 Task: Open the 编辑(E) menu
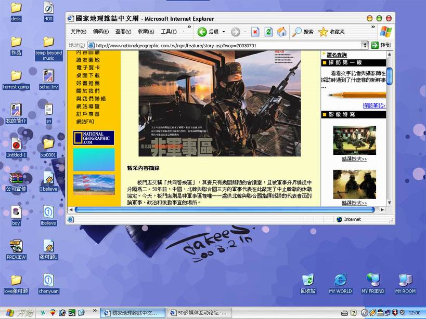(x=101, y=32)
